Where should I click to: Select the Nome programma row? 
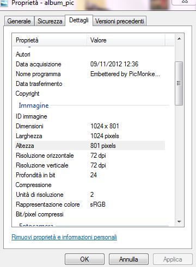click(x=90, y=74)
